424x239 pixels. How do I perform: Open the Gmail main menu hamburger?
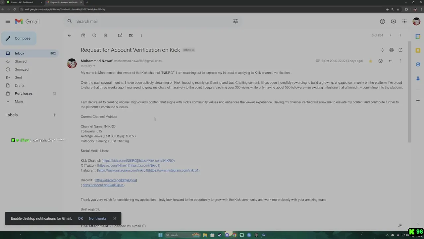(8, 21)
